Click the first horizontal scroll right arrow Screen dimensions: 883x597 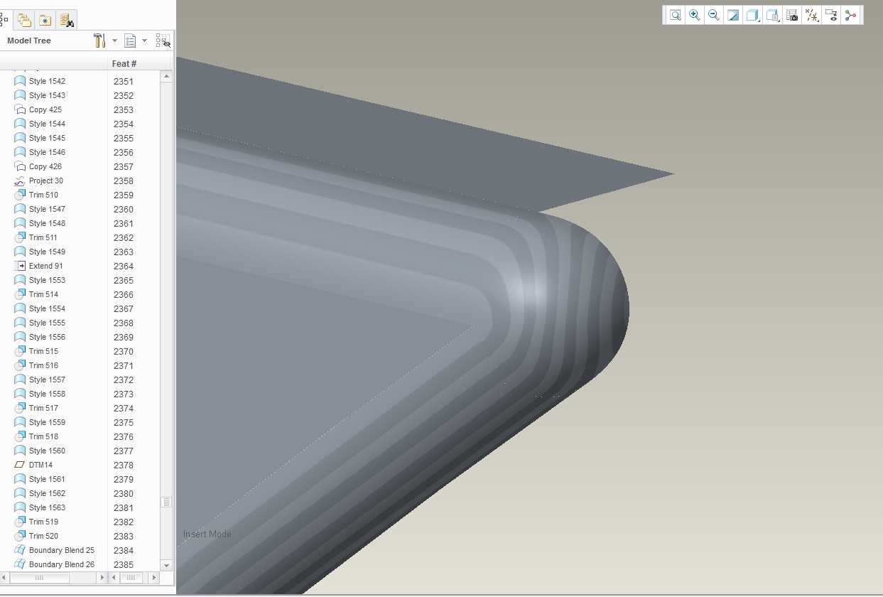[103, 578]
